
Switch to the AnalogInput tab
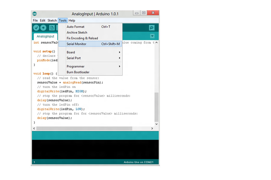[45, 37]
